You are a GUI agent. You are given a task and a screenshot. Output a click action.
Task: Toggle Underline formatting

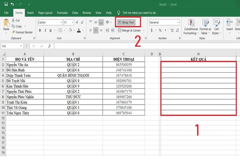point(51,30)
